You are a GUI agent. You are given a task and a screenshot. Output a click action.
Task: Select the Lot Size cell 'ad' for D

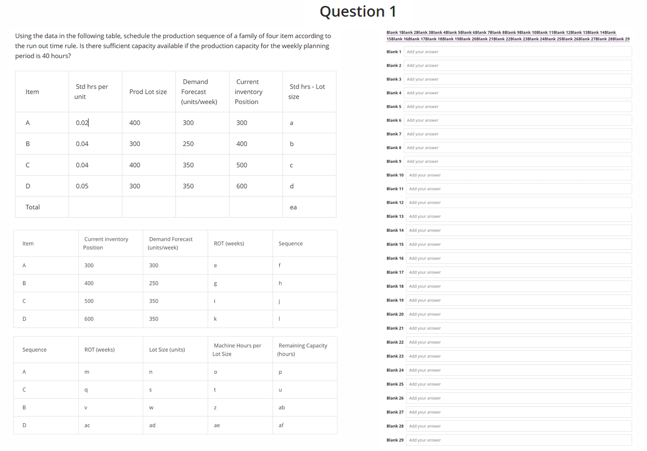152,425
